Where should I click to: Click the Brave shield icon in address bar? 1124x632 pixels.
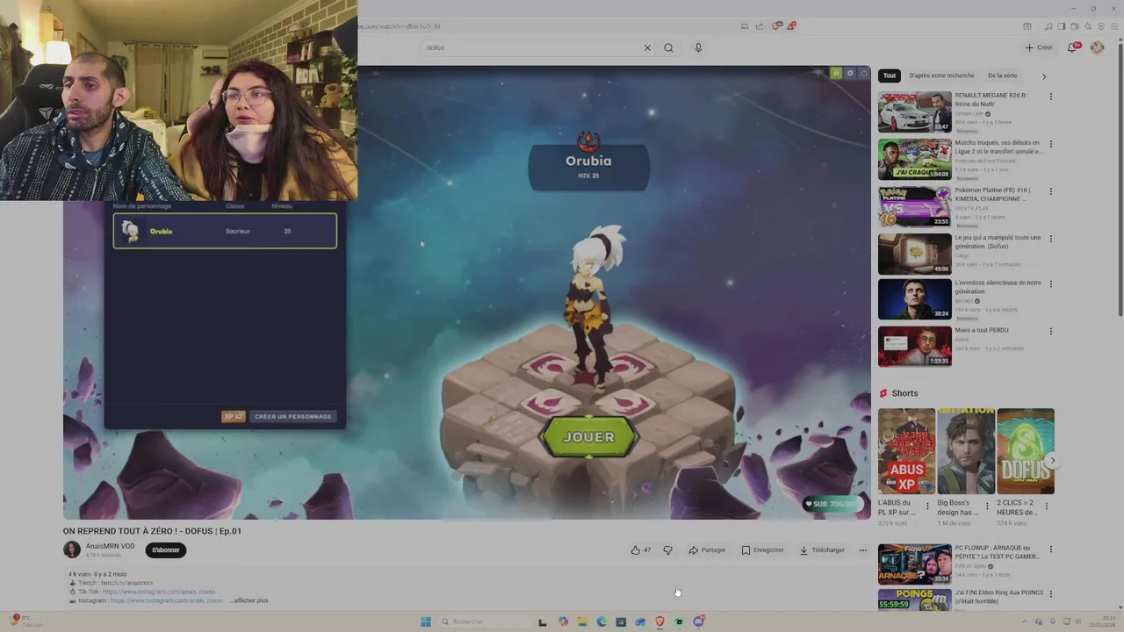pos(776,26)
